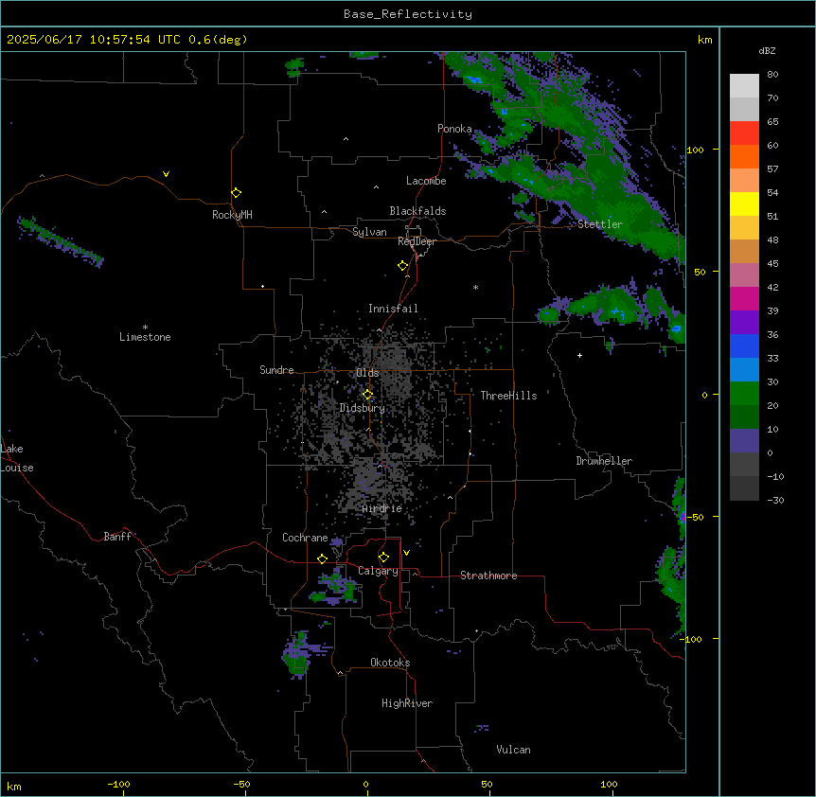
Task: Click the white plus marker north of Drumheller
Action: pos(579,355)
